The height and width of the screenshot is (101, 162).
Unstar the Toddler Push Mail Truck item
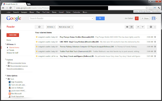36,51
